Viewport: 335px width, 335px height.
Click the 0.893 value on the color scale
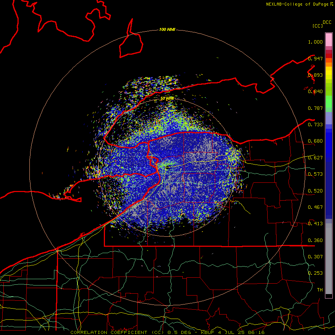[x=315, y=75]
